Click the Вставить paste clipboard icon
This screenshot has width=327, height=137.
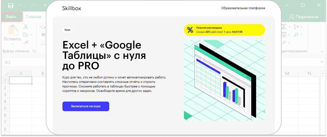click(x=12, y=30)
